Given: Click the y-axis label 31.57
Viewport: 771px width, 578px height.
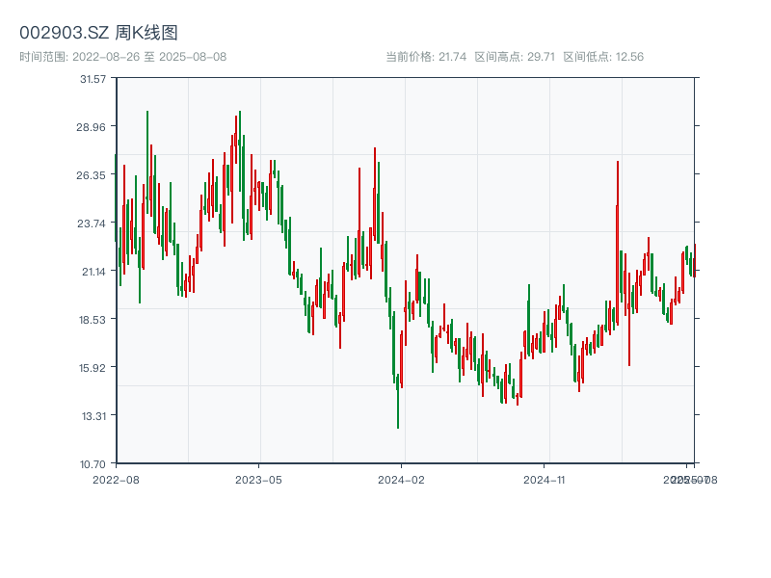Looking at the screenshot, I should tap(93, 79).
